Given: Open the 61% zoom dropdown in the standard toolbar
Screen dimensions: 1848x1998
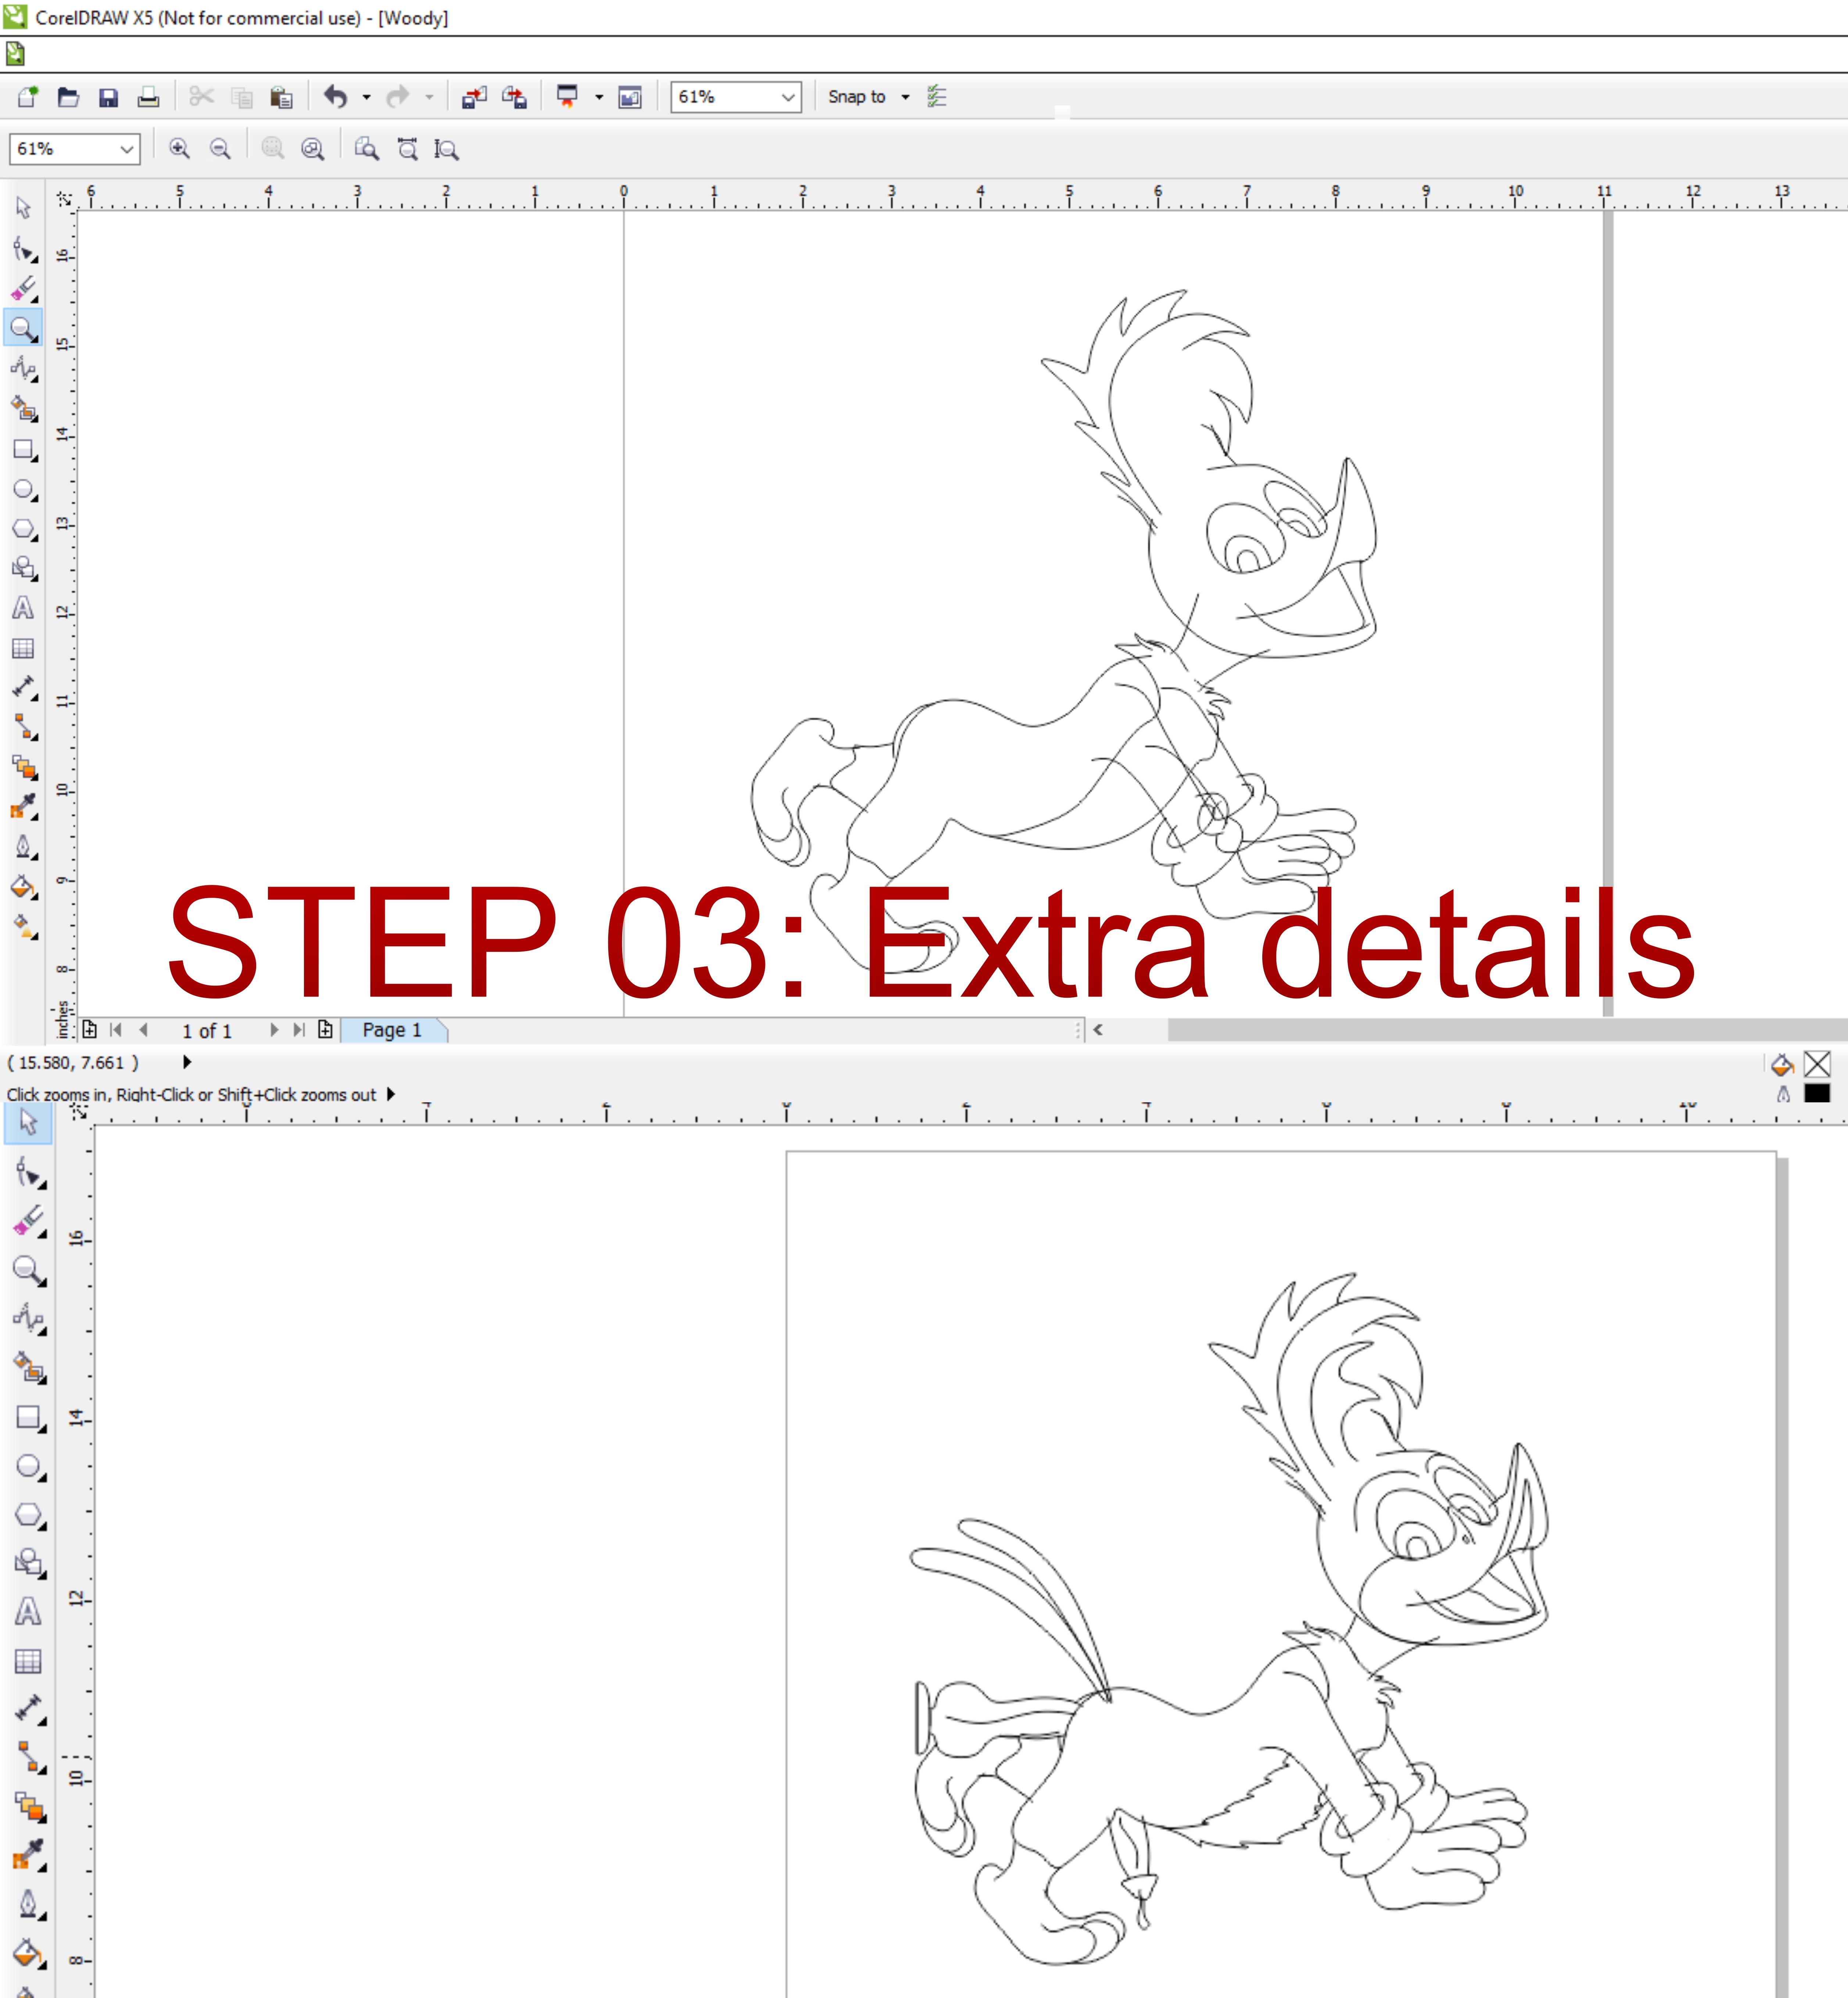Looking at the screenshot, I should pos(788,97).
